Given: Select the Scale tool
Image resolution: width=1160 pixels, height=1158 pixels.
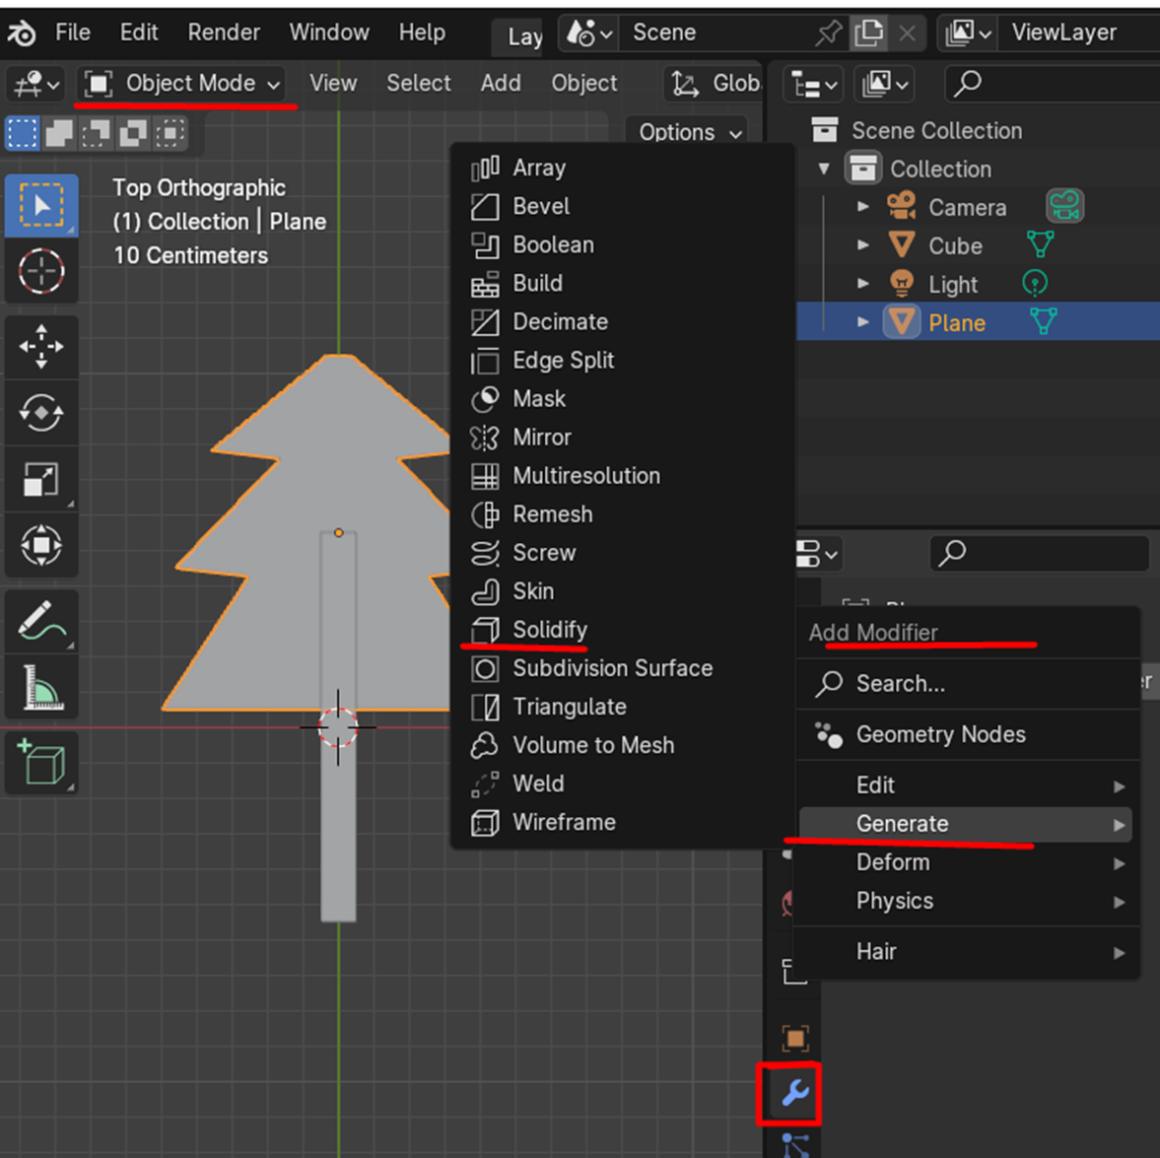Looking at the screenshot, I should 40,480.
